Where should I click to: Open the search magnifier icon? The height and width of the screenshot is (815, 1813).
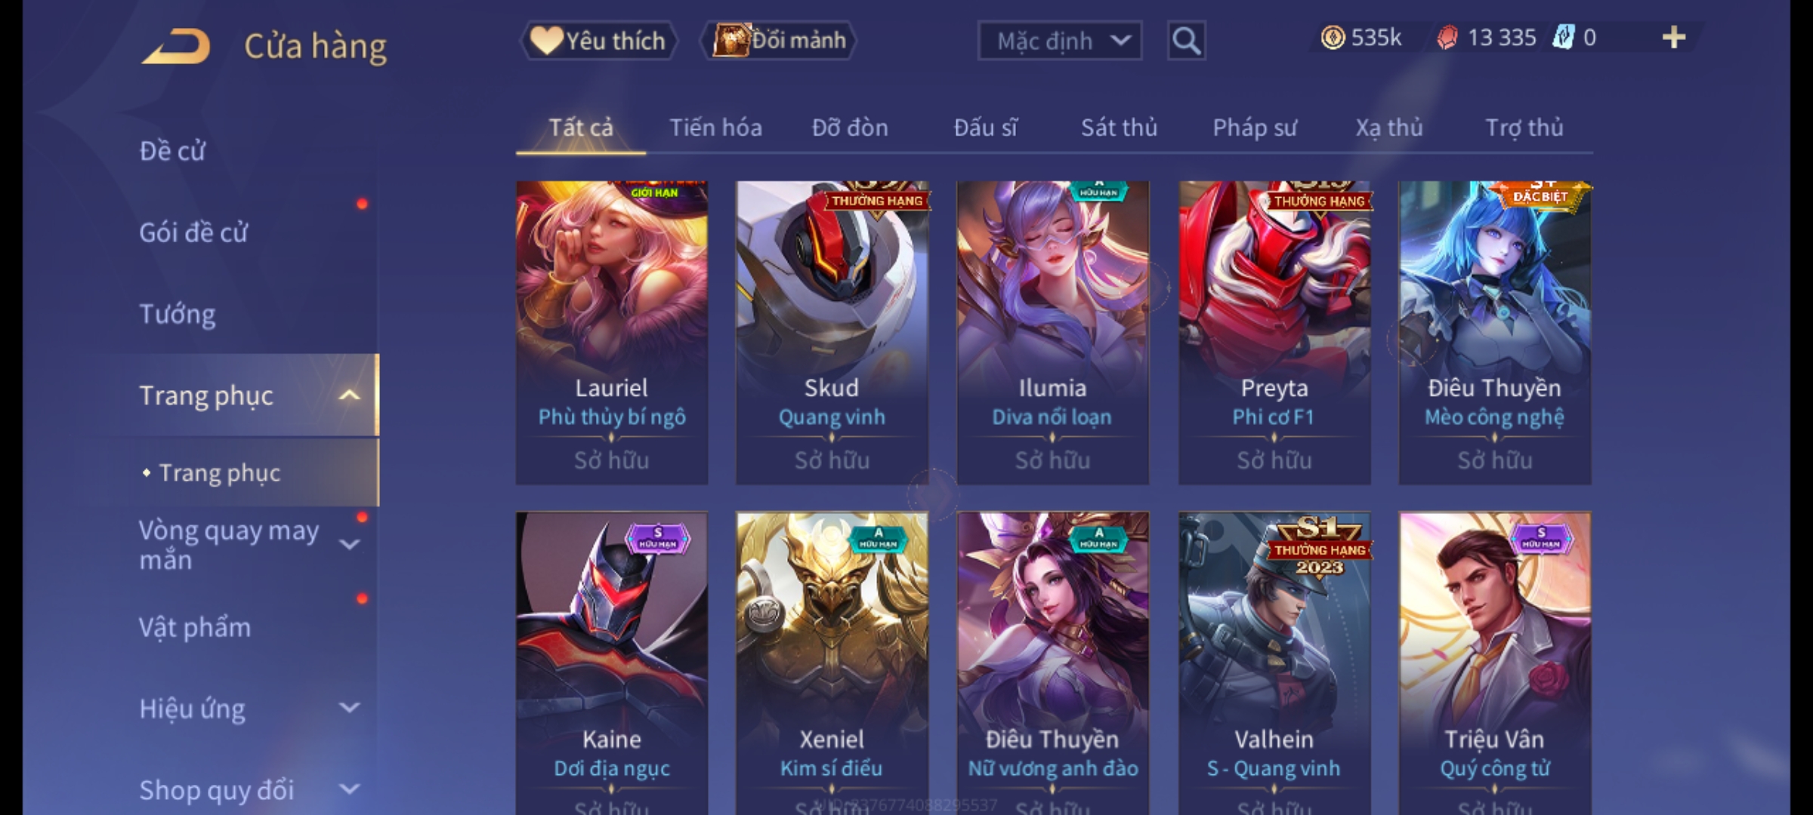(x=1186, y=41)
